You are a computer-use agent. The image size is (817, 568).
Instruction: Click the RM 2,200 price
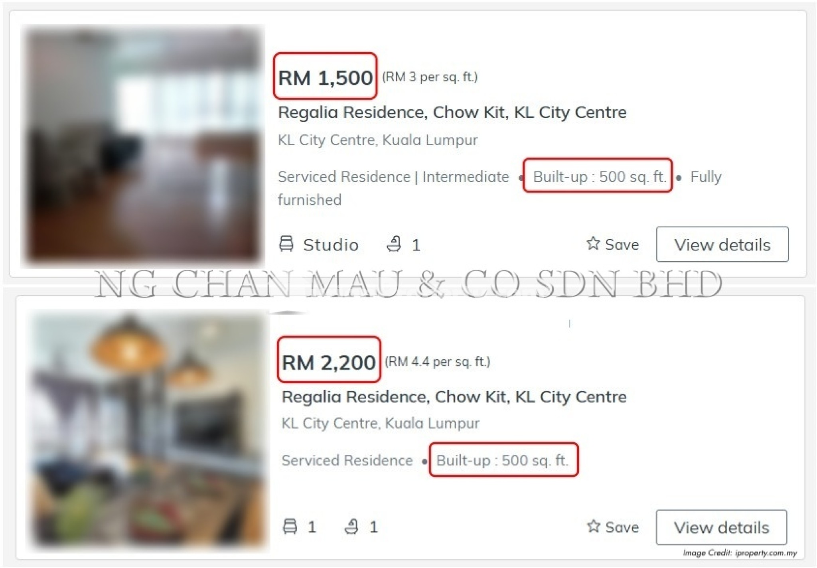pyautogui.click(x=328, y=362)
